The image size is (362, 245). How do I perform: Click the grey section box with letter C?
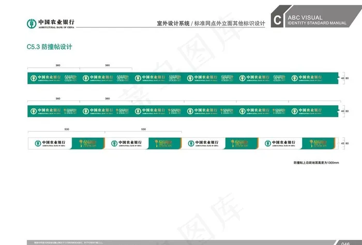(277, 20)
